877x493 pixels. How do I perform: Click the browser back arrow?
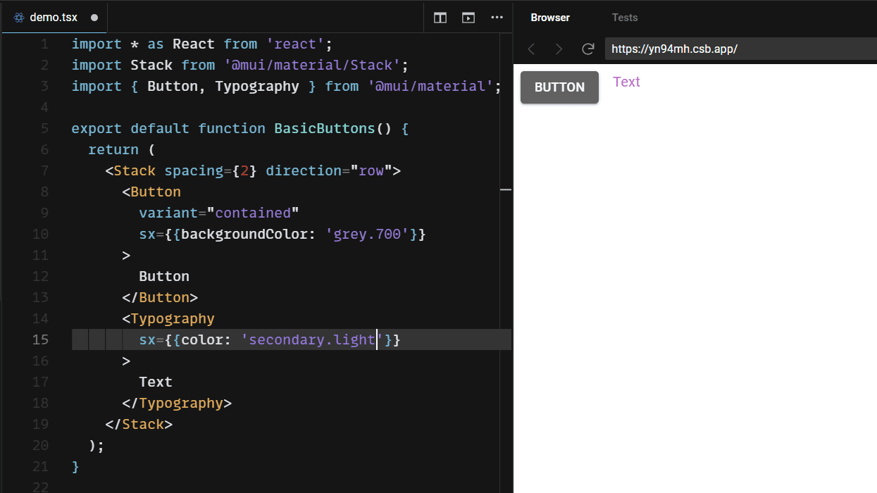point(531,49)
